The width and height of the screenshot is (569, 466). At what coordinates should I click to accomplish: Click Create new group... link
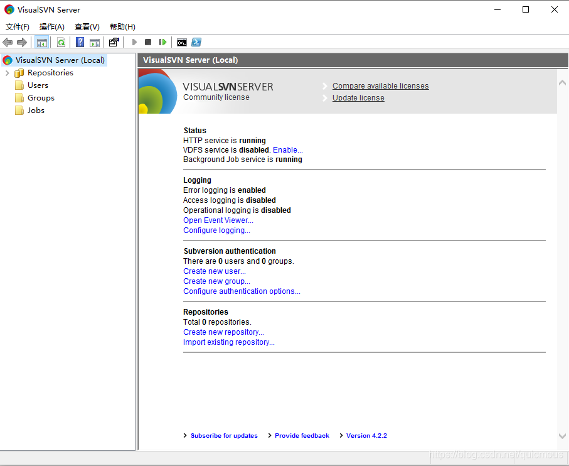click(x=216, y=281)
